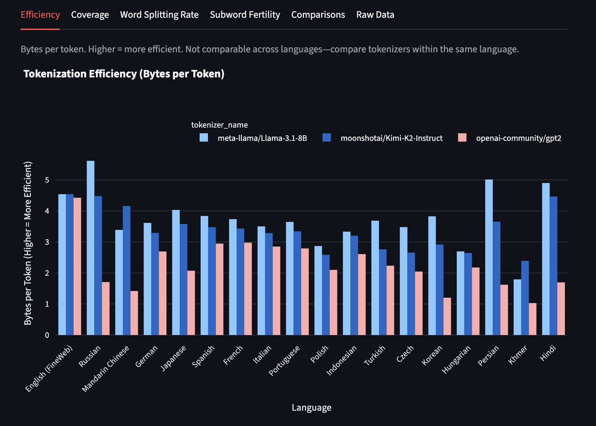
Task: Click the Llama bar for Russian
Action: click(x=90, y=248)
